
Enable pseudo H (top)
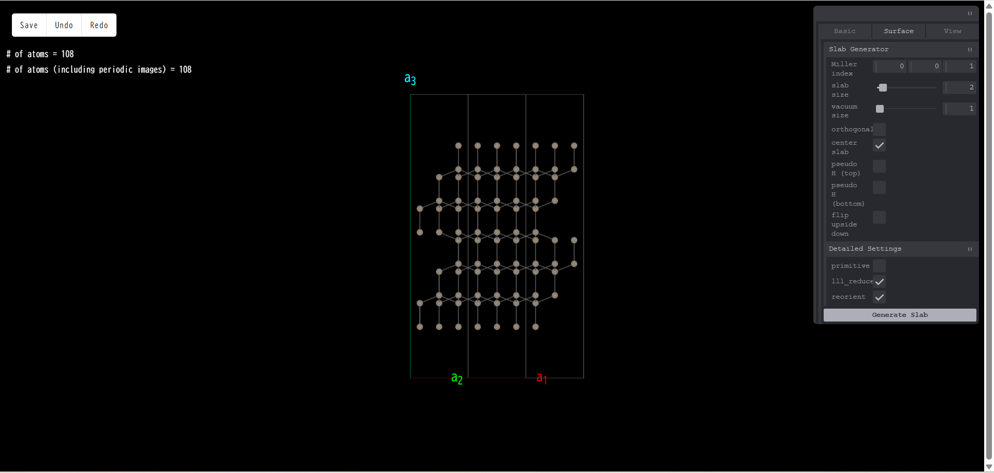pos(879,166)
